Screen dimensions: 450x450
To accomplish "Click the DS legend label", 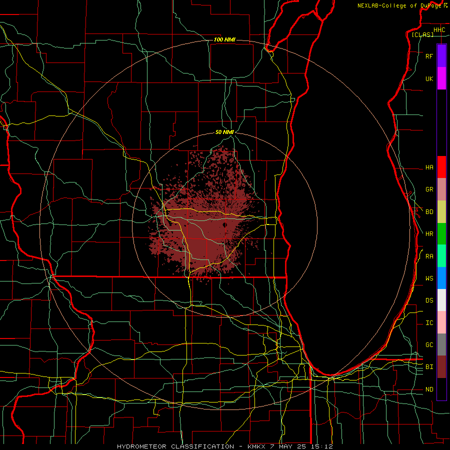I will (429, 300).
